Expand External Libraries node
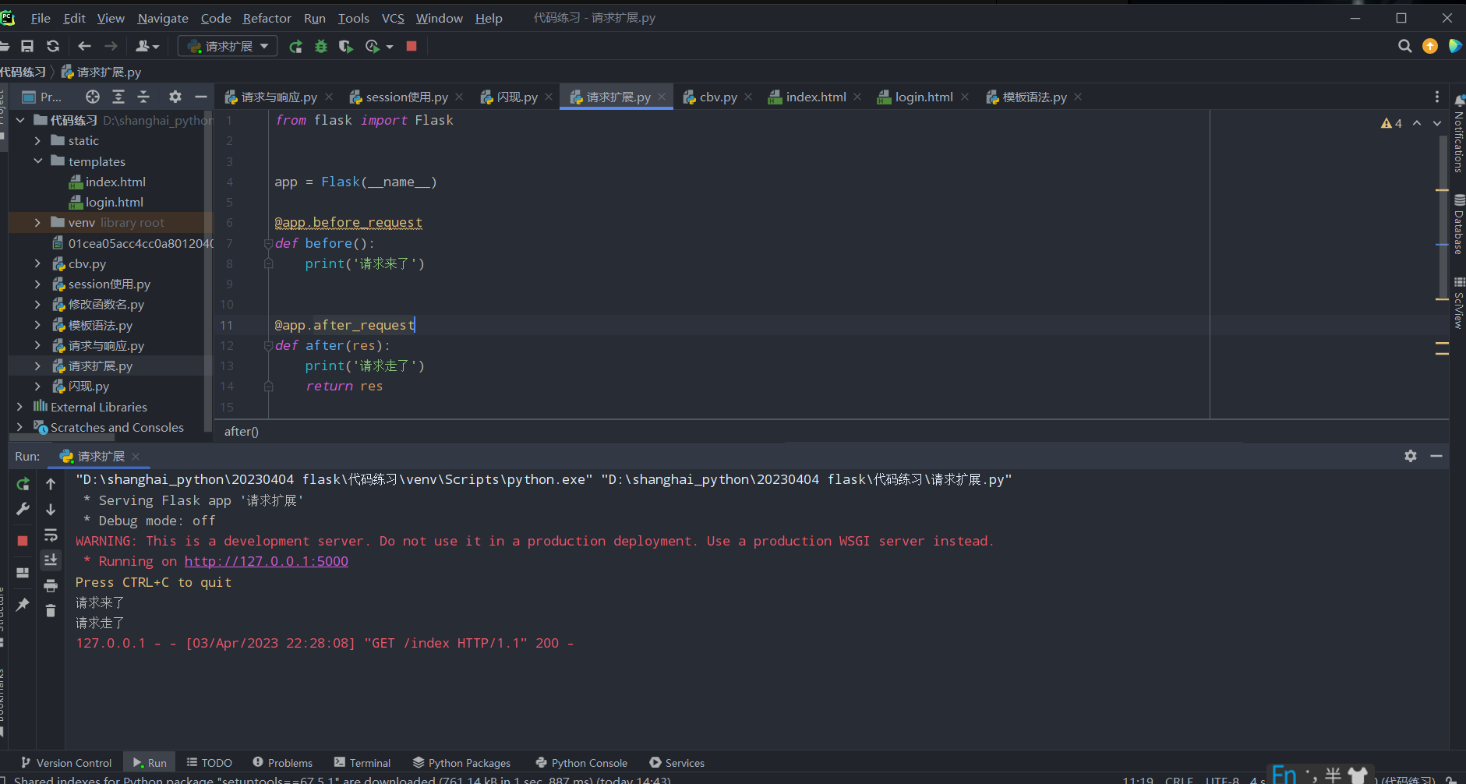 [x=20, y=407]
